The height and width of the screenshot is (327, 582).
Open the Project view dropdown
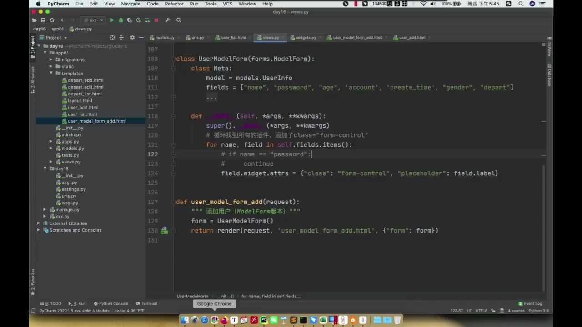click(x=53, y=38)
